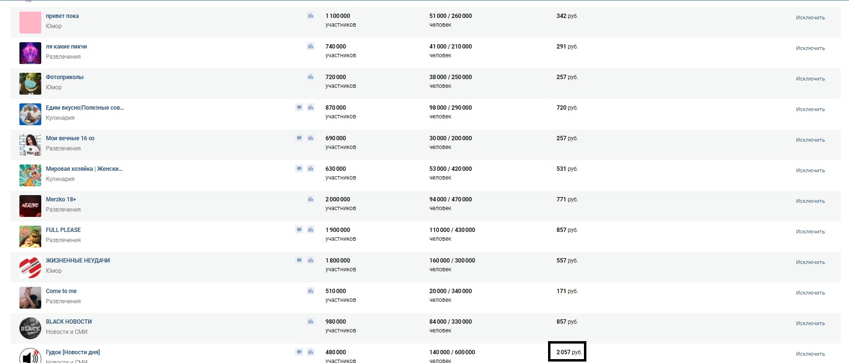Screen dimensions: 849x363
Task: Select the 720 руб. price
Action: click(567, 108)
